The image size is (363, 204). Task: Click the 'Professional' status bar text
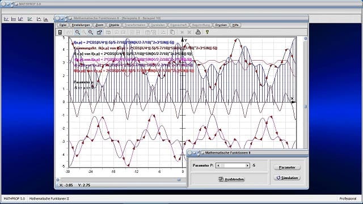point(348,198)
